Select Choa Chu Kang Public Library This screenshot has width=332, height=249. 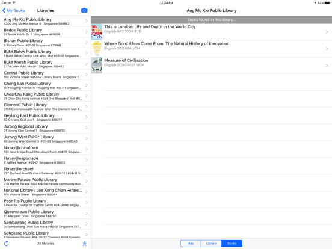[x=46, y=96]
